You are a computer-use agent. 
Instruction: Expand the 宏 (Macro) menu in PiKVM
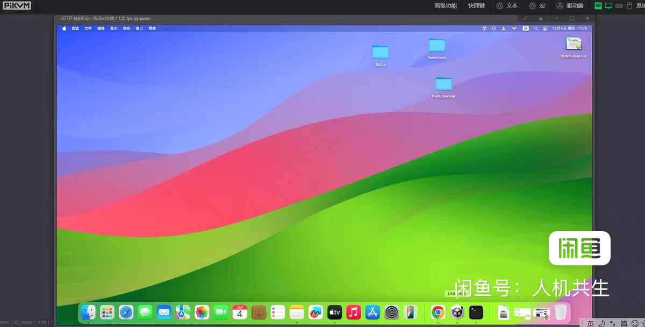[537, 6]
